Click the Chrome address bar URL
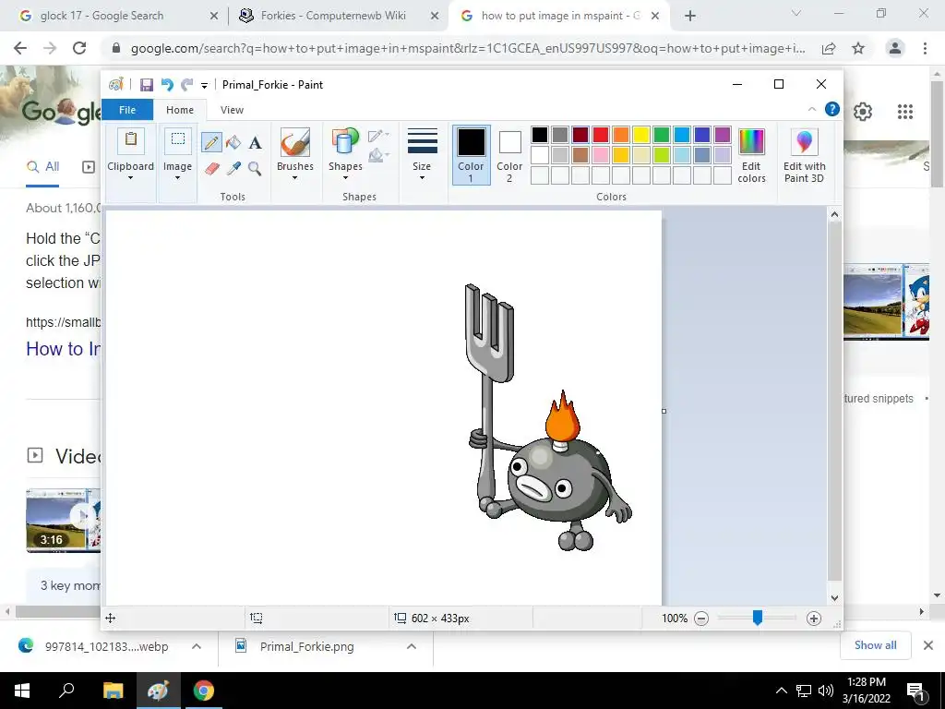Viewport: 945px width, 709px height. click(x=468, y=48)
